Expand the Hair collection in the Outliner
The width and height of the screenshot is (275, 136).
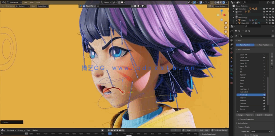pos(234,12)
